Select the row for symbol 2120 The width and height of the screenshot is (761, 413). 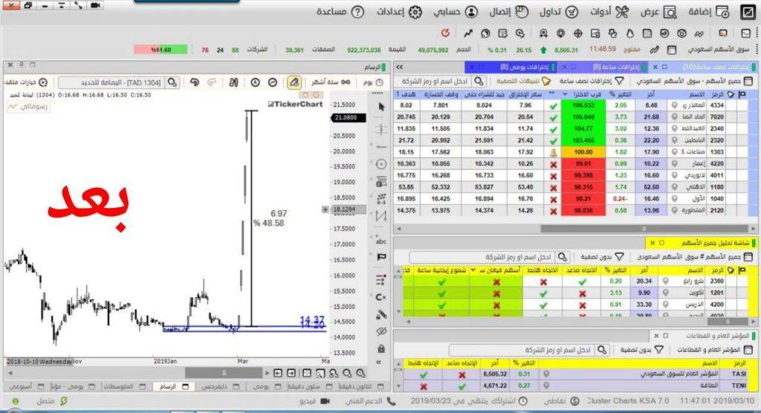point(572,211)
